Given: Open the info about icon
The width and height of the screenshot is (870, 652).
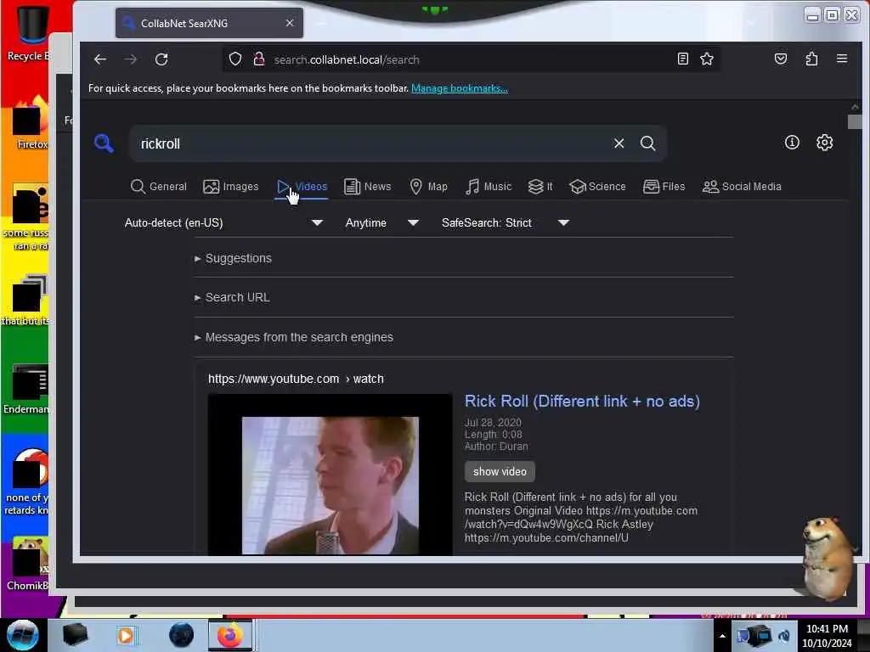Looking at the screenshot, I should (x=792, y=143).
